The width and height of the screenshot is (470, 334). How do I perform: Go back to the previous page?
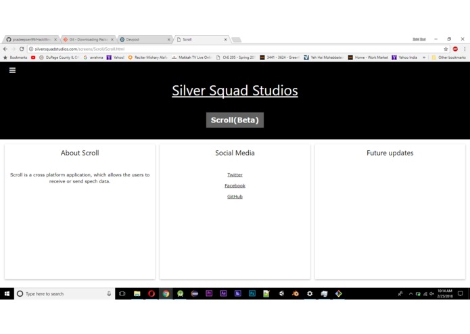coord(5,49)
